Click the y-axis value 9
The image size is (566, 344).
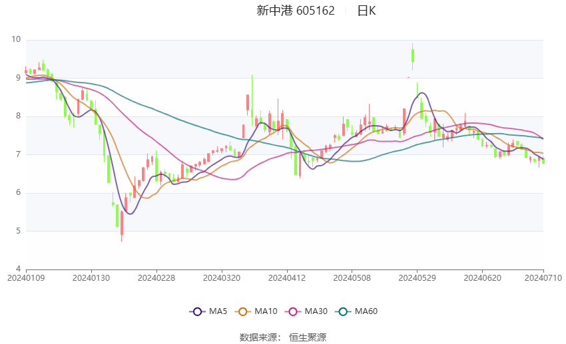18,78
